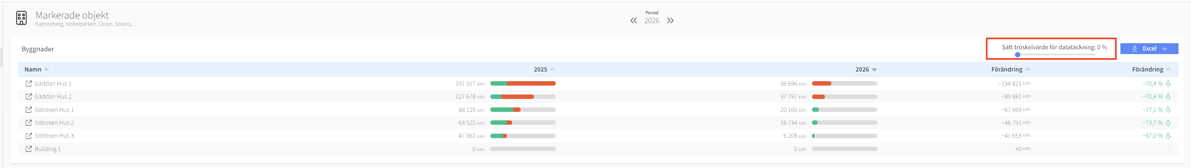Open the Gäddan Hus 1 building link
Viewport: 1191px width, 168px height.
coord(53,84)
